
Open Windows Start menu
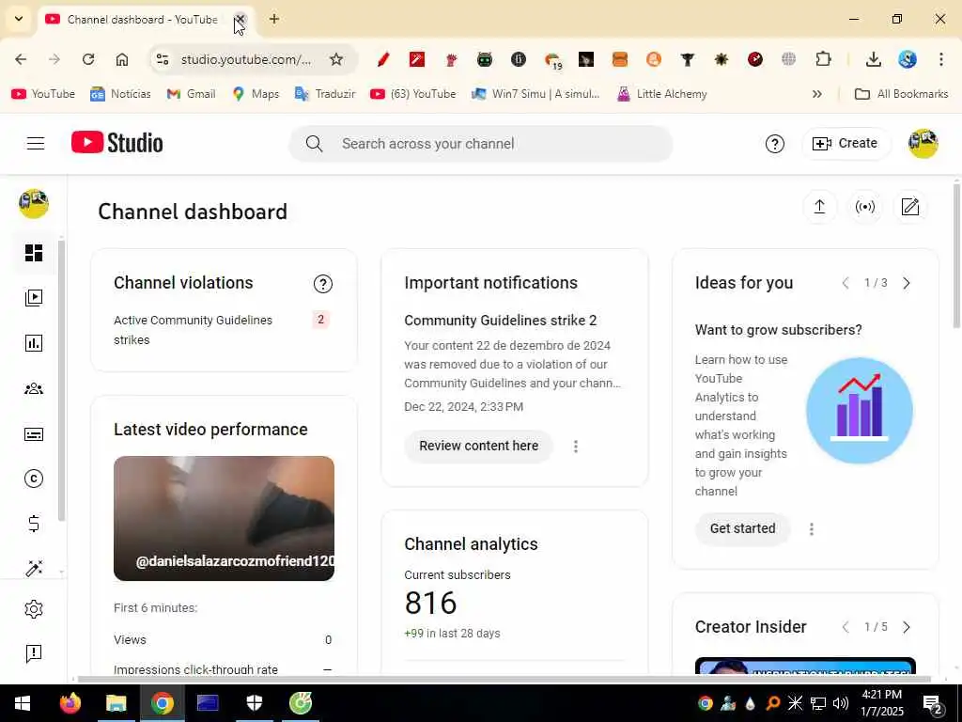(23, 703)
